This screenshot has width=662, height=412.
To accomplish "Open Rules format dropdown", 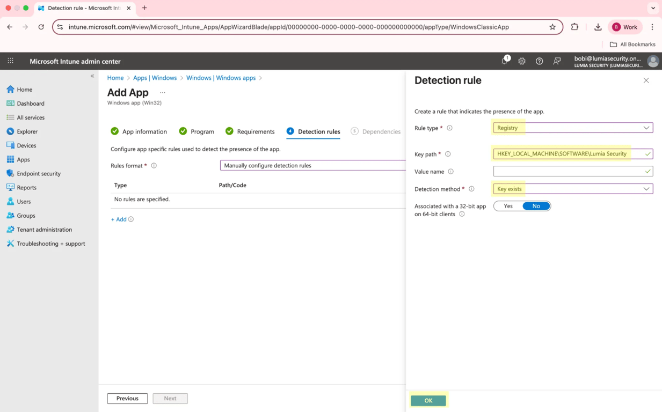I will [x=313, y=166].
